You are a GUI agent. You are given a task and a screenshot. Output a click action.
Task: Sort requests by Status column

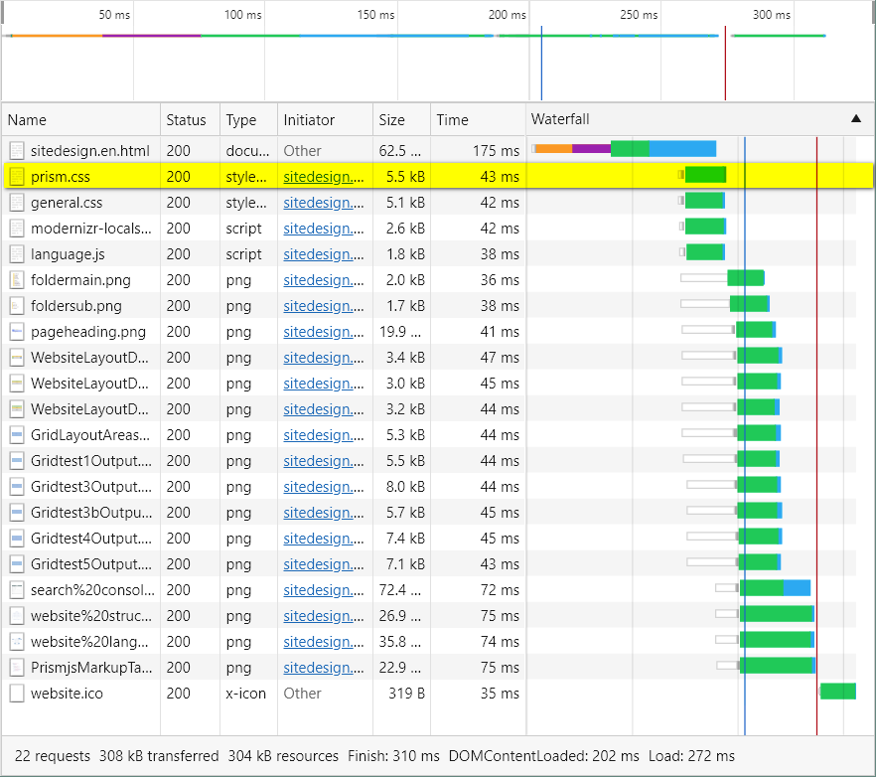tap(190, 119)
